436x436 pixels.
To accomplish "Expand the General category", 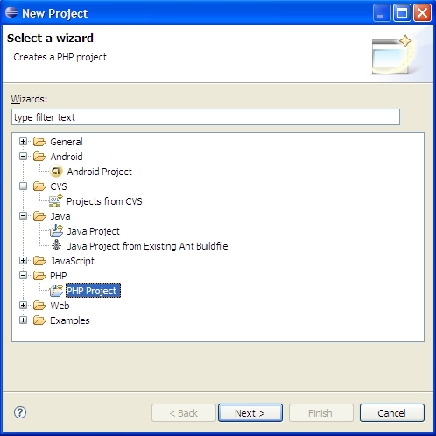I will tap(23, 142).
